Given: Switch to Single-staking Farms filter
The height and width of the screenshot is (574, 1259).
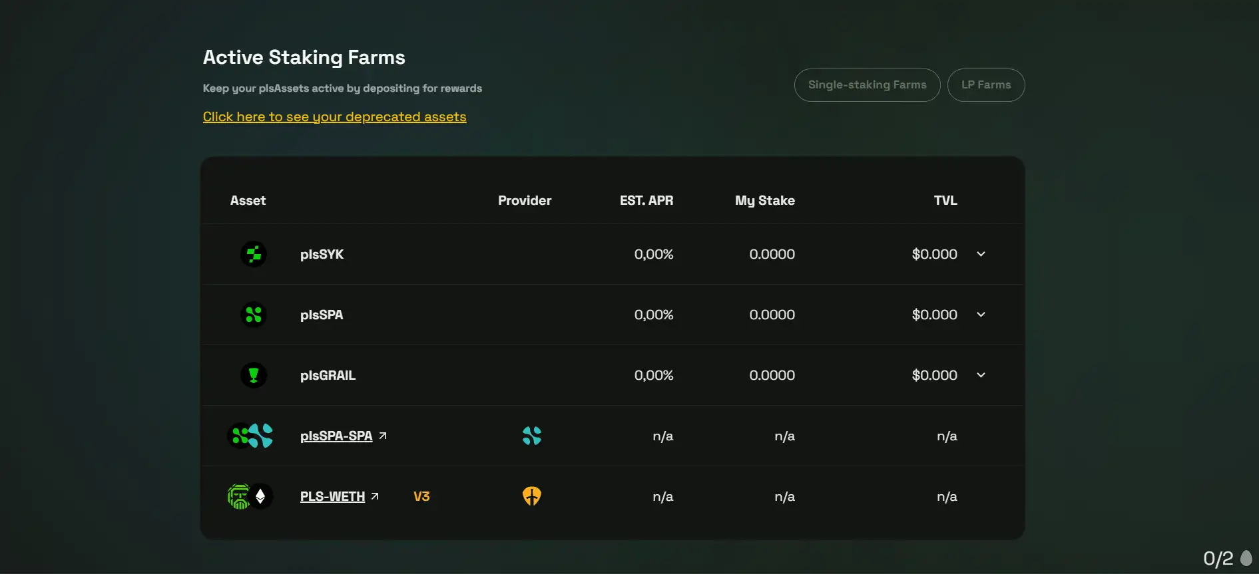Looking at the screenshot, I should (867, 85).
